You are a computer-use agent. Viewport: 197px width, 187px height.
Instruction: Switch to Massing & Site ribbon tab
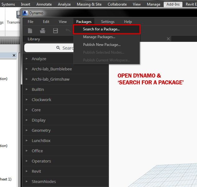[x=89, y=4]
